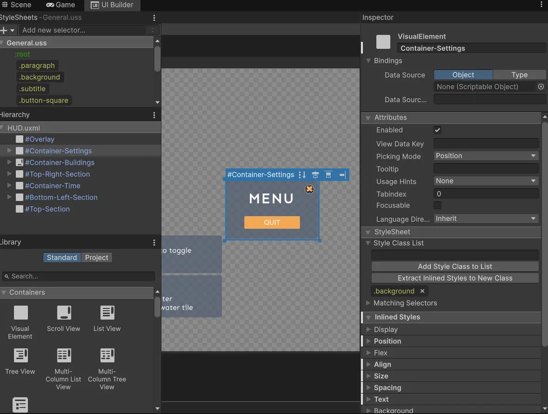Click the .background class pill

(394, 291)
